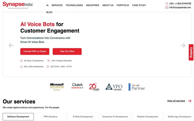Click the AI Voice Bots headline text
Image resolution: width=194 pixels, height=121 pixels.
[38, 24]
